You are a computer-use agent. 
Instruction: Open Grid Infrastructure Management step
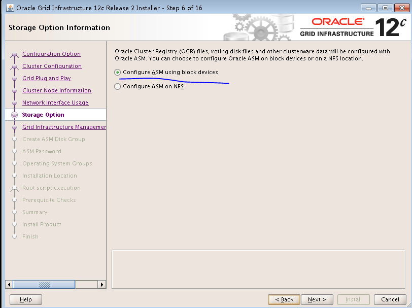[x=64, y=127]
